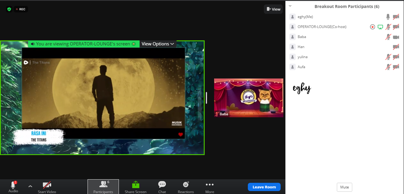The width and height of the screenshot is (404, 194).
Task: Click the Share Screen button
Action: tap(135, 187)
